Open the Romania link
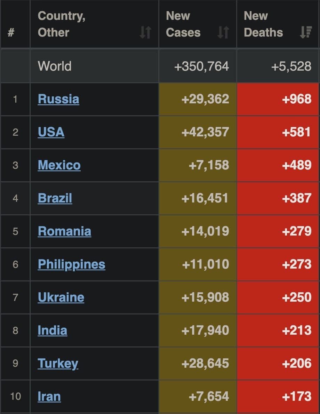Viewport: 320px width, 414px height. click(65, 231)
